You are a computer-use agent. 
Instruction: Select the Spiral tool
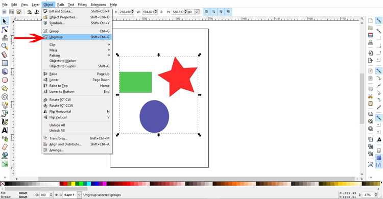pos(5,96)
